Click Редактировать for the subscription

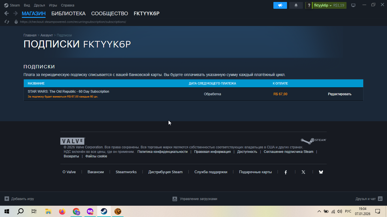pos(340,94)
